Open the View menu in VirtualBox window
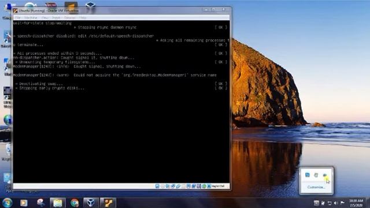This screenshot has height=208, width=370. tap(45, 18)
